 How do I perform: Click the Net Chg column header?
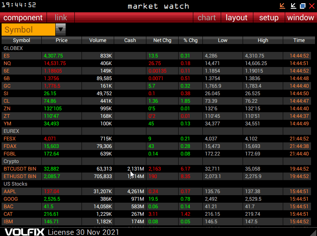click(162, 40)
